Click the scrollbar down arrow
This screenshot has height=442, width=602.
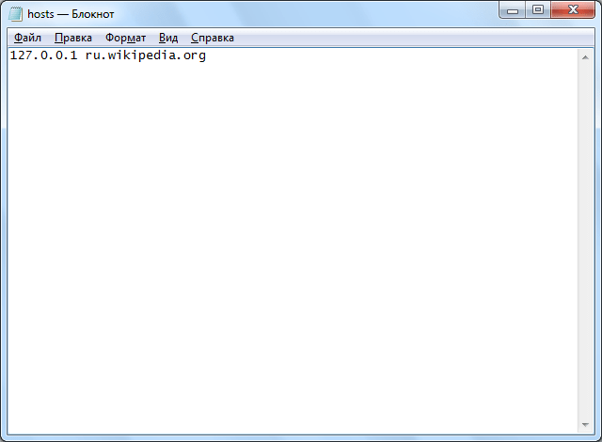click(585, 424)
